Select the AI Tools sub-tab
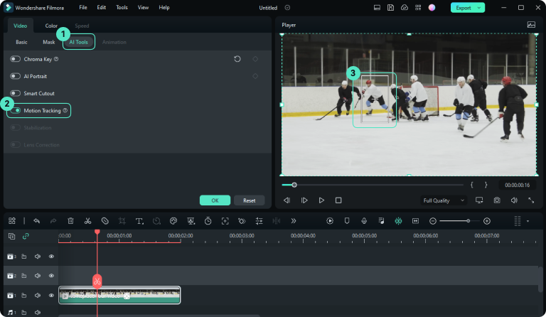 click(79, 42)
